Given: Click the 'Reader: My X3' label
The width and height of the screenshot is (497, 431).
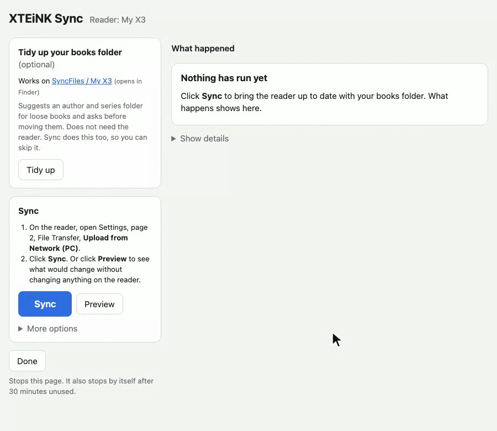Looking at the screenshot, I should coord(118,20).
